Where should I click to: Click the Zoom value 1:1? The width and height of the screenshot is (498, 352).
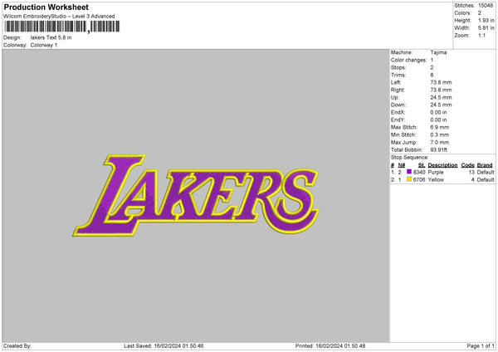pos(481,36)
